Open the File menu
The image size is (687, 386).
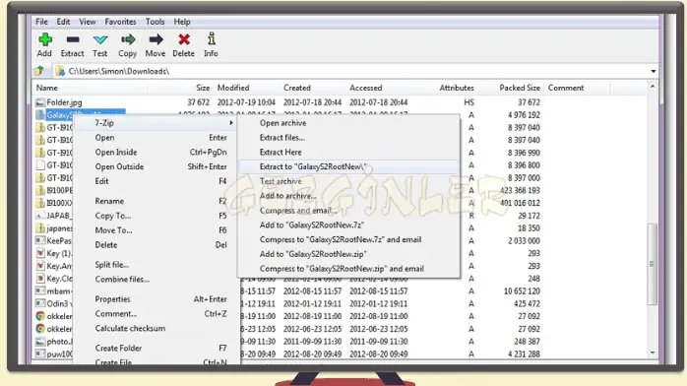[41, 22]
